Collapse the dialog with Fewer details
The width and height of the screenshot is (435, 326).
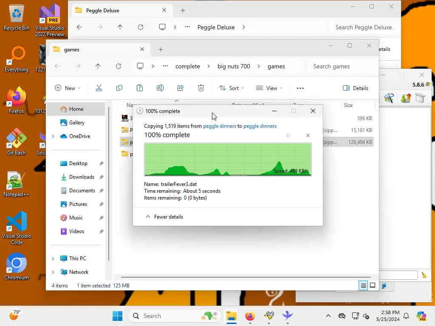(x=164, y=217)
